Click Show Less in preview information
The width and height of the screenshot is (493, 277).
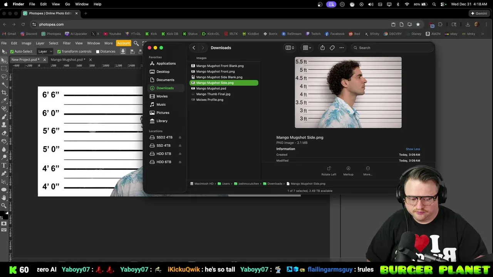(x=413, y=149)
